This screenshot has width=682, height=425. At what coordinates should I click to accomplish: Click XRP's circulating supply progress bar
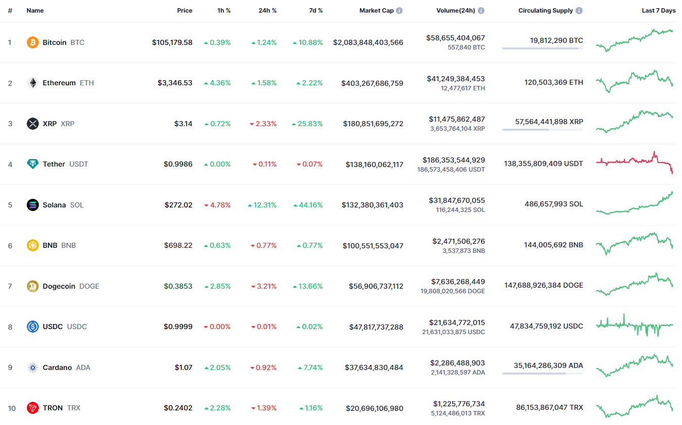point(542,130)
